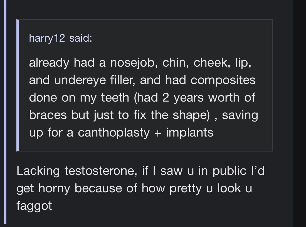Click the word "implants" in the quote
The width and height of the screenshot is (306, 227).
pyautogui.click(x=190, y=132)
